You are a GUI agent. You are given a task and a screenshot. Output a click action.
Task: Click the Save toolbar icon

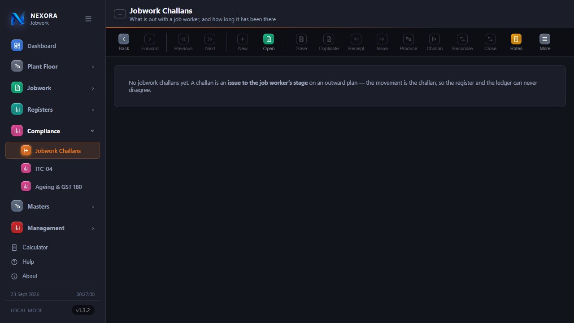[x=301, y=39]
